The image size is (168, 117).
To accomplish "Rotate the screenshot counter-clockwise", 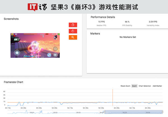I will (x=73, y=25).
